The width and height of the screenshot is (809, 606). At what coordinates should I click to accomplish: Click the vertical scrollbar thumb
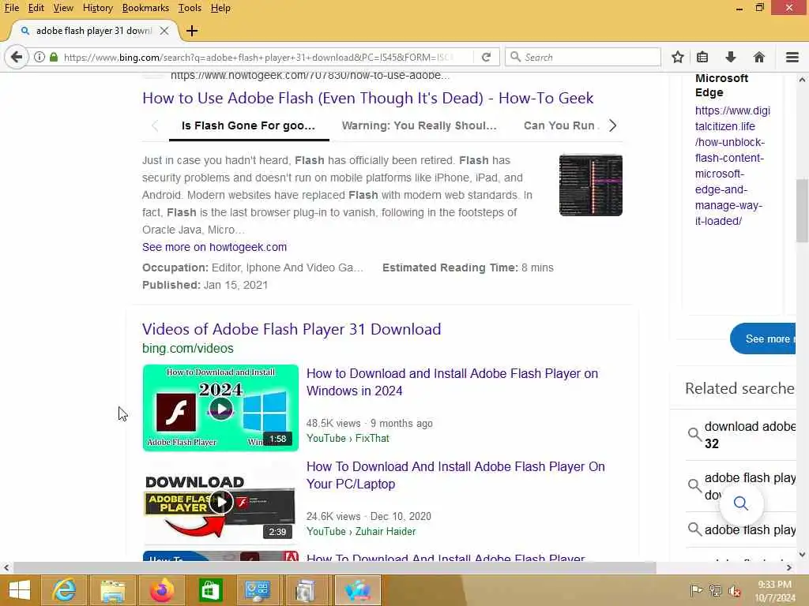click(802, 211)
